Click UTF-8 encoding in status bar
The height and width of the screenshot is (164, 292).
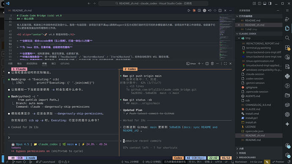pos(218,162)
